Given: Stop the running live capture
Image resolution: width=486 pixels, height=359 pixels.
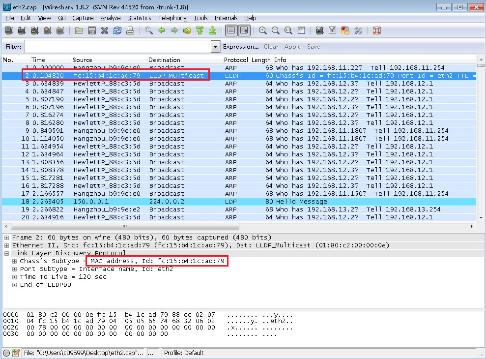Looking at the screenshot, I should coord(48,30).
